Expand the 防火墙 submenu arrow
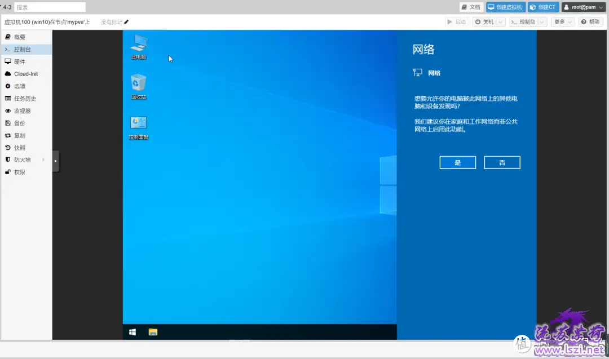 coord(43,160)
